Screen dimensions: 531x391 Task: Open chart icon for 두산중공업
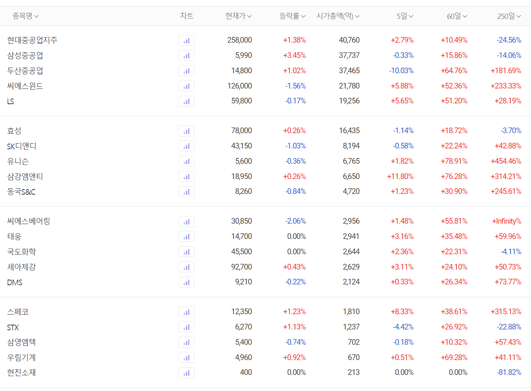pyautogui.click(x=187, y=71)
